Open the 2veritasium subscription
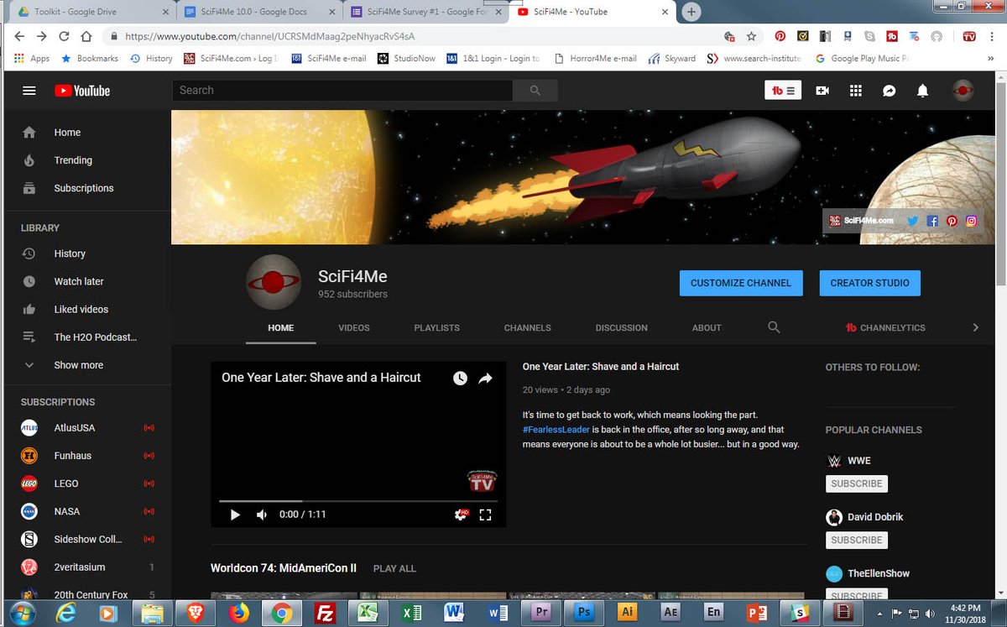Screen dimensions: 1007x627 [x=87, y=567]
